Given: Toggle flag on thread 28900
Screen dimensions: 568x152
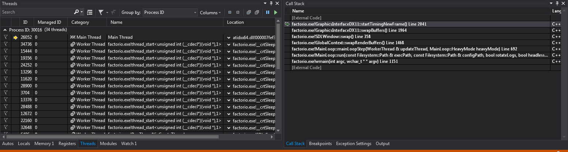Looking at the screenshot, I should pos(5,86).
